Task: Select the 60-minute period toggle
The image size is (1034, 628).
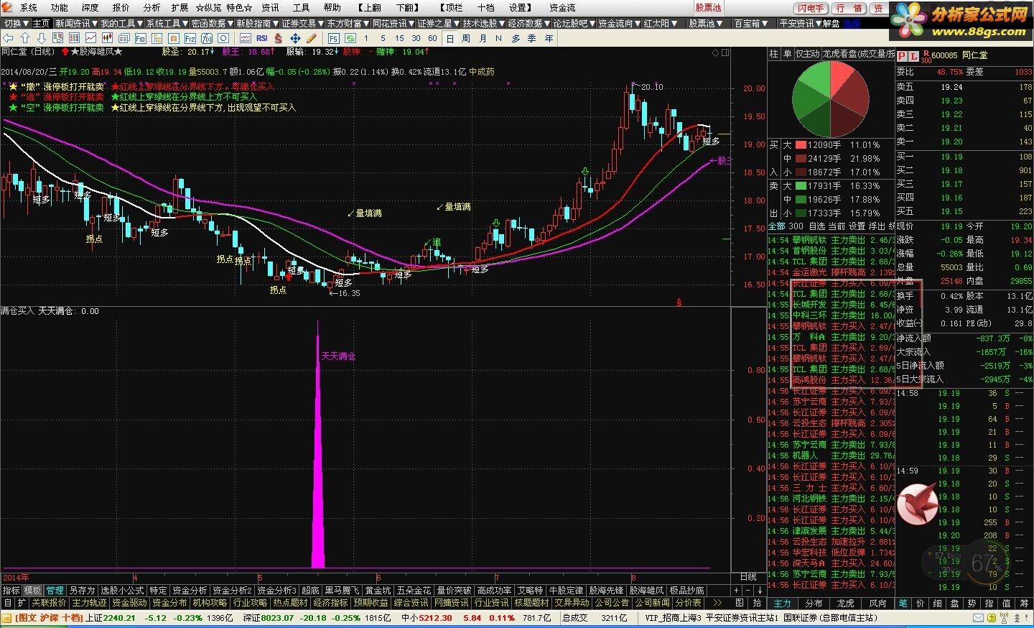Action: [x=432, y=38]
